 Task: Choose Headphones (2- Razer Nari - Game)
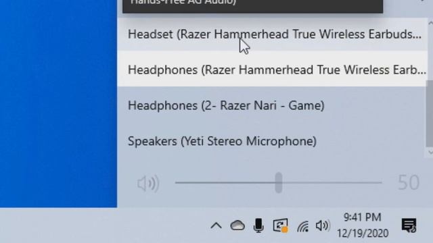tap(272, 105)
